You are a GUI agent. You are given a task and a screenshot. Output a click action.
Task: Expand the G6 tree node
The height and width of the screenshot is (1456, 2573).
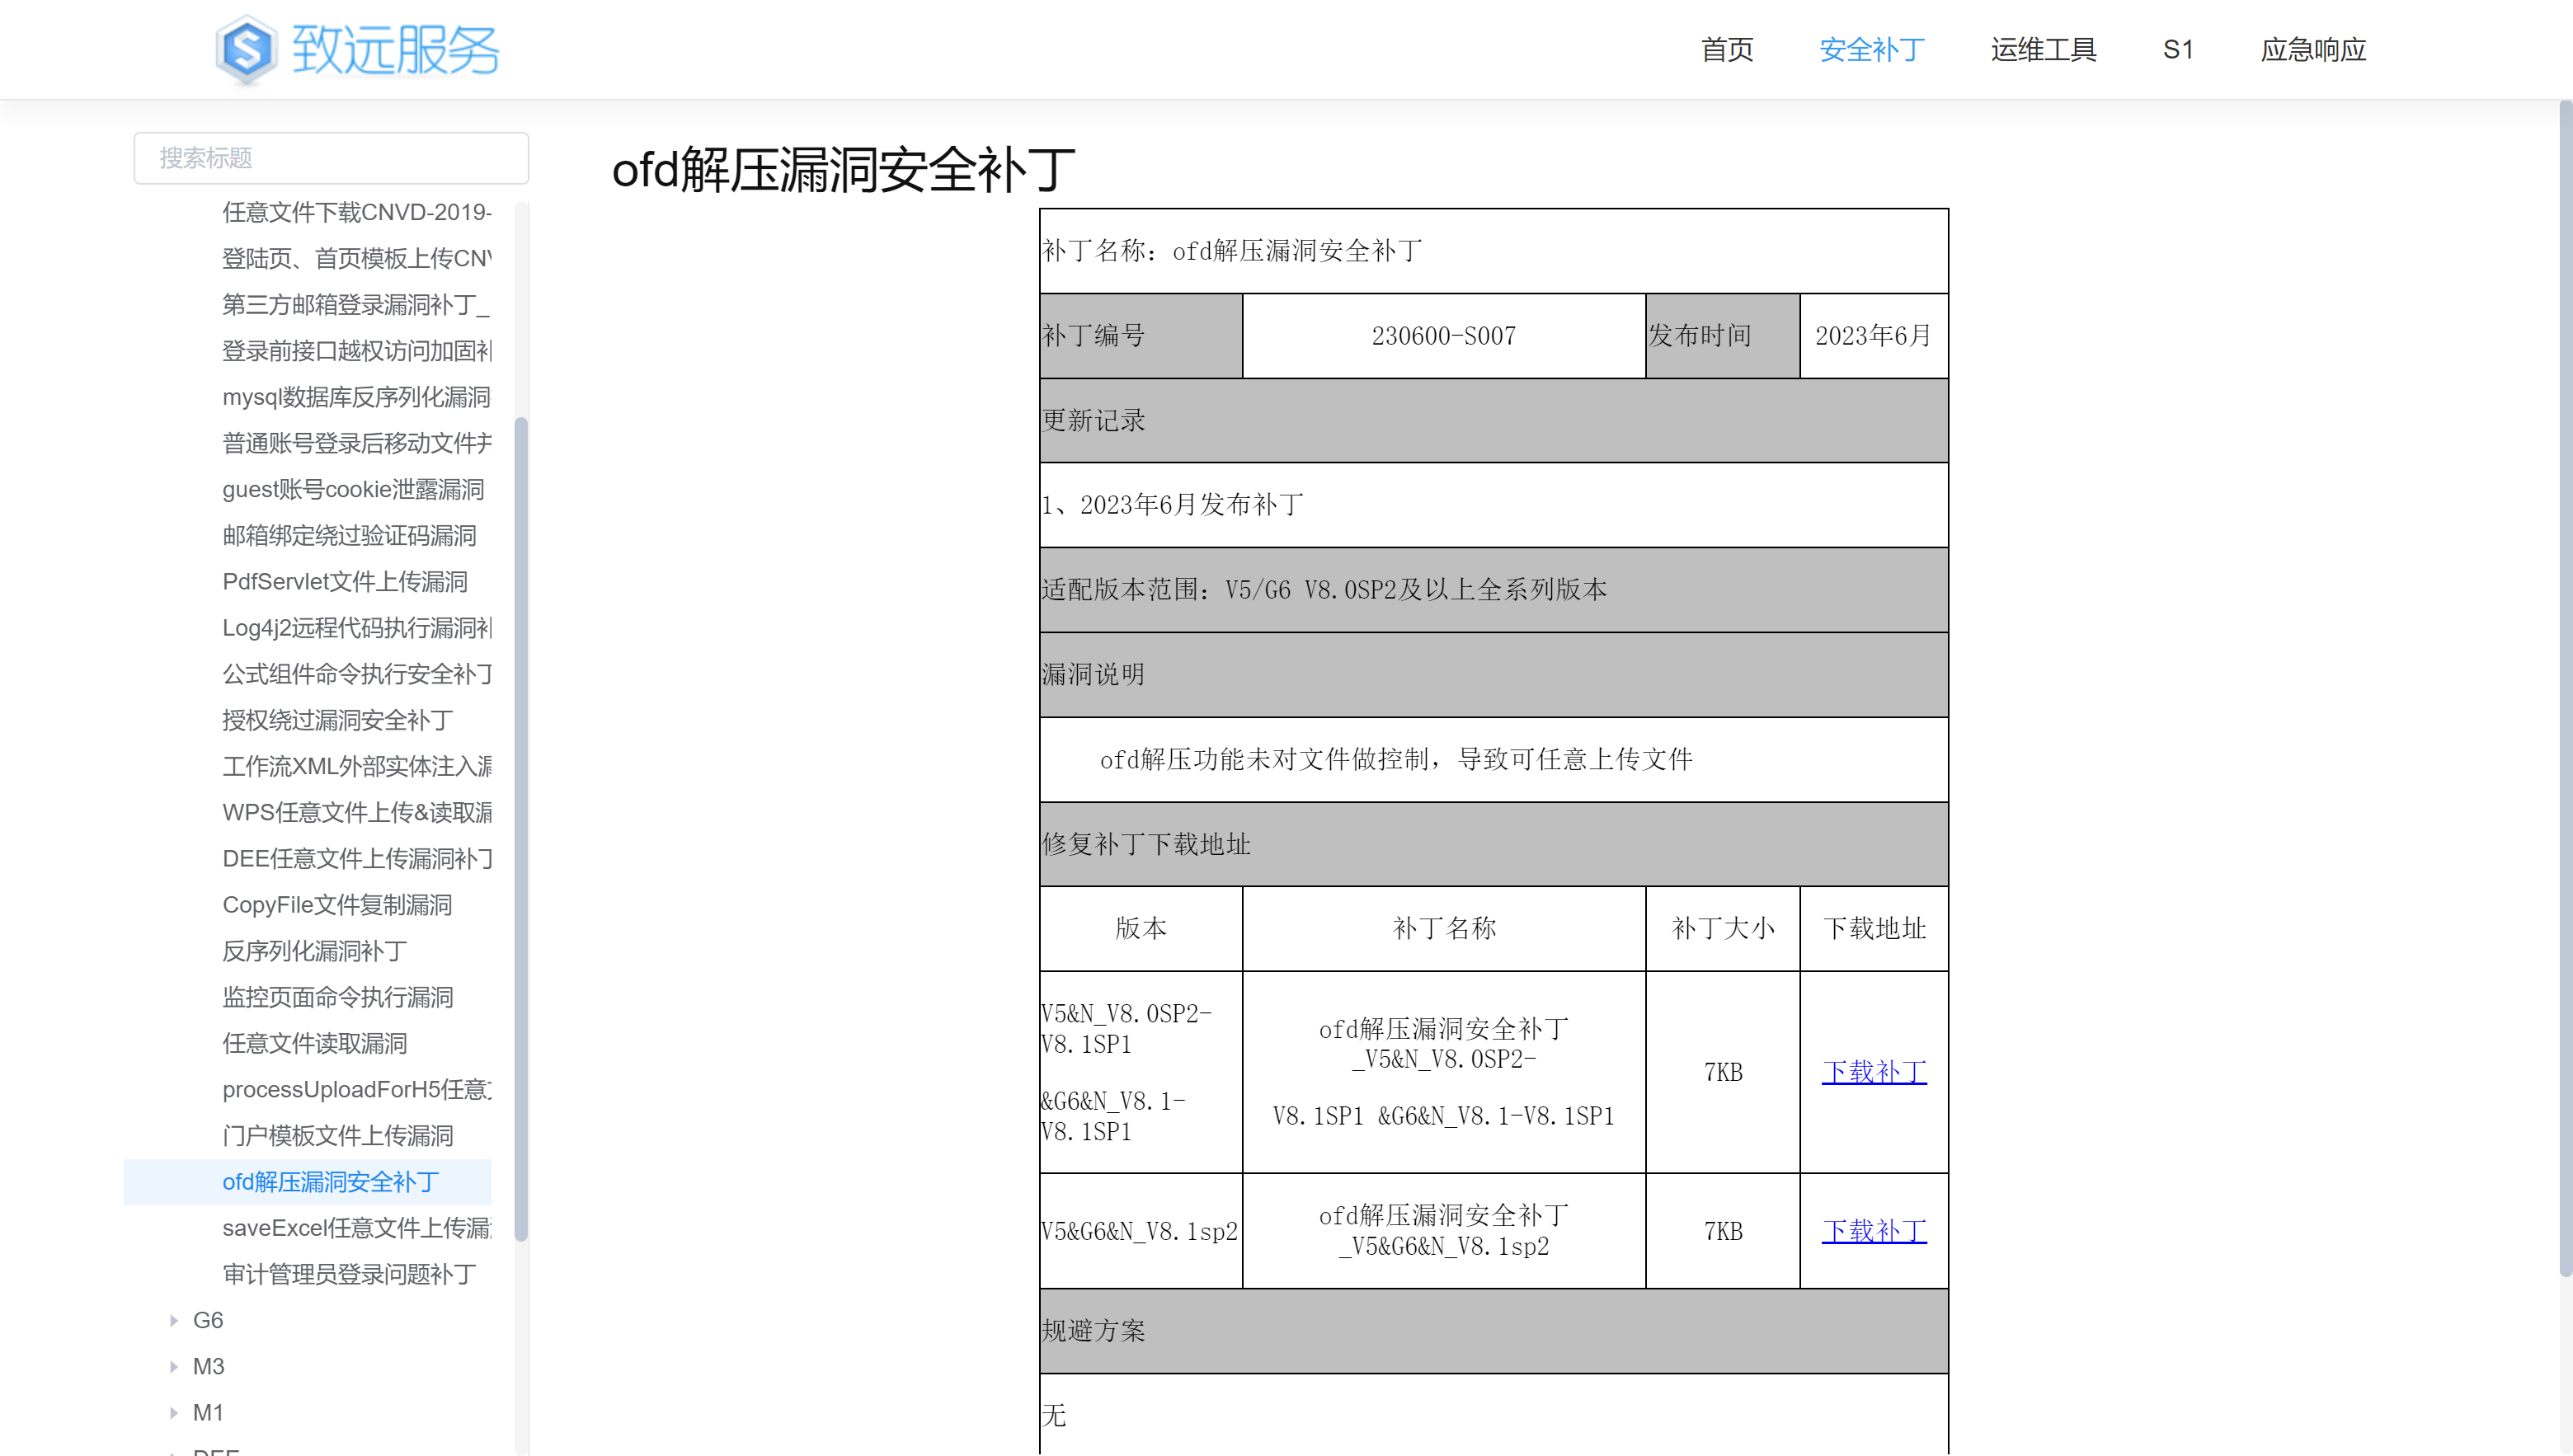(x=174, y=1320)
